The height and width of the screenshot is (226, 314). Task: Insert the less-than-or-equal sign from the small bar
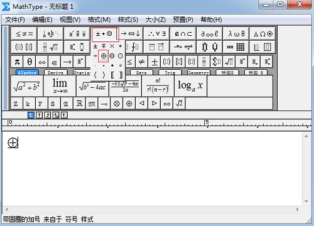[x=130, y=62]
